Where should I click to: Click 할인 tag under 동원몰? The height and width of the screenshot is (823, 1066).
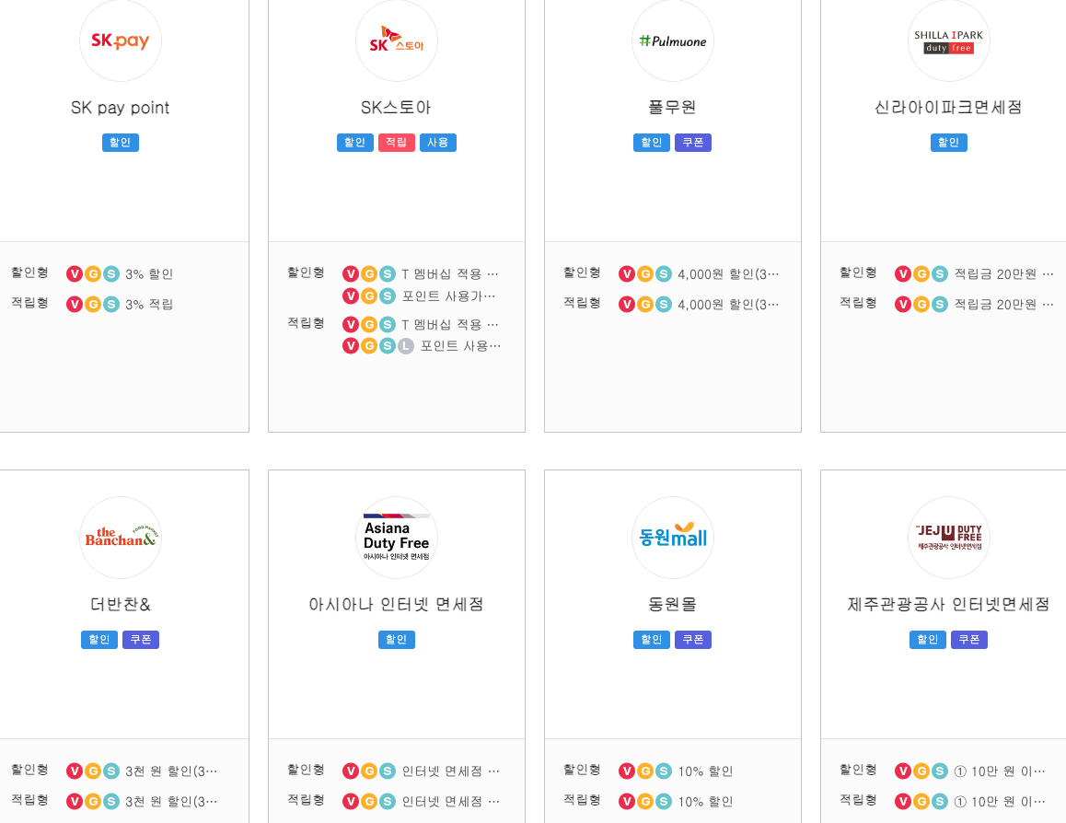click(x=652, y=640)
